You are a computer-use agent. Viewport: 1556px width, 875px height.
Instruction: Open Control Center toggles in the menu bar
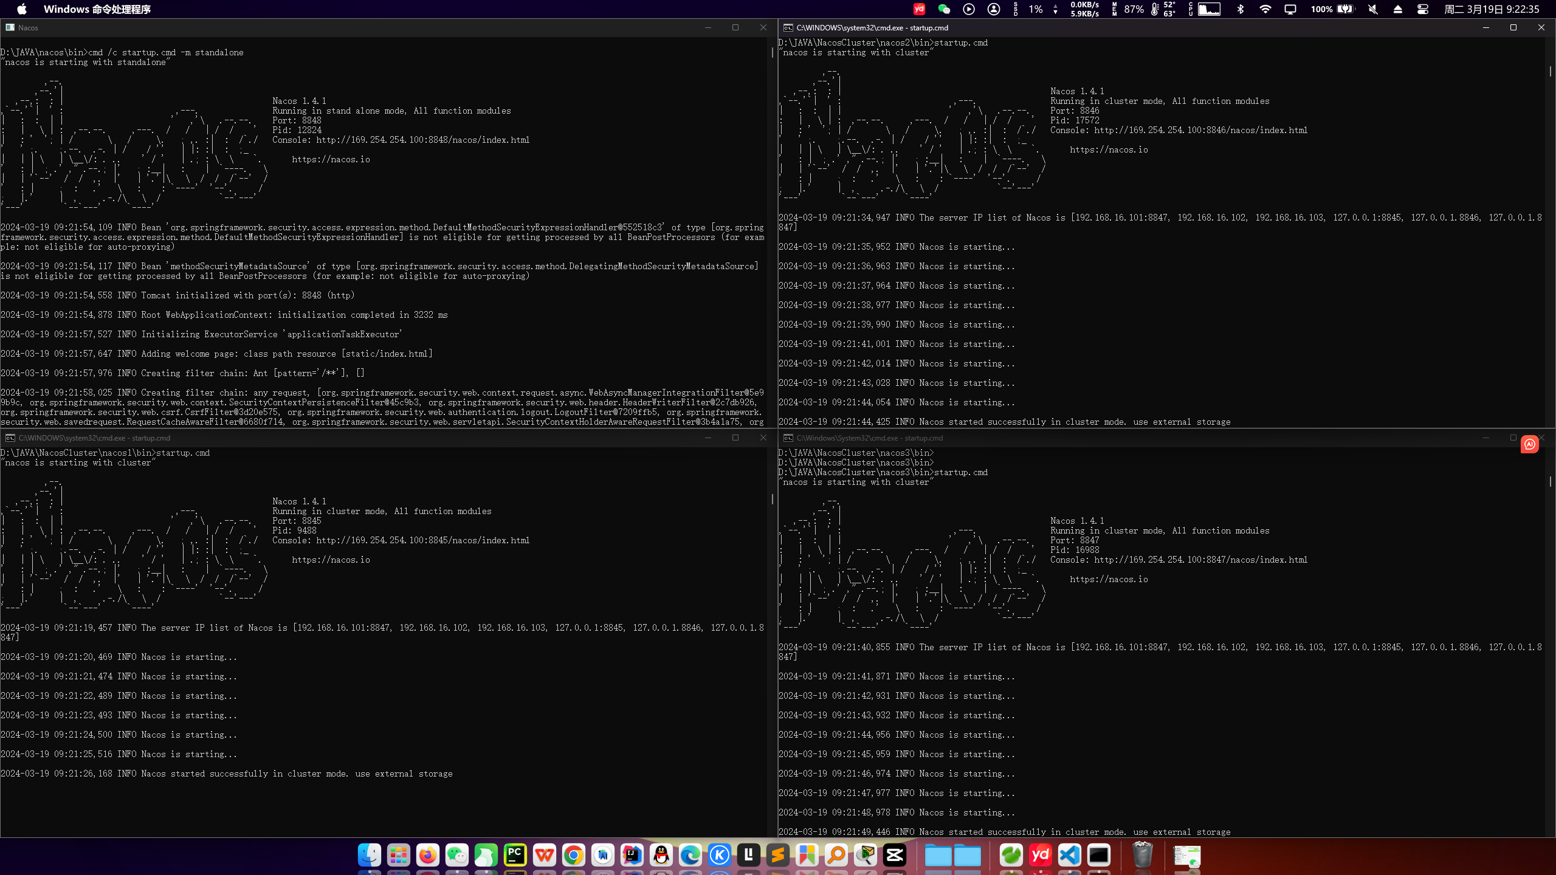coord(1423,9)
